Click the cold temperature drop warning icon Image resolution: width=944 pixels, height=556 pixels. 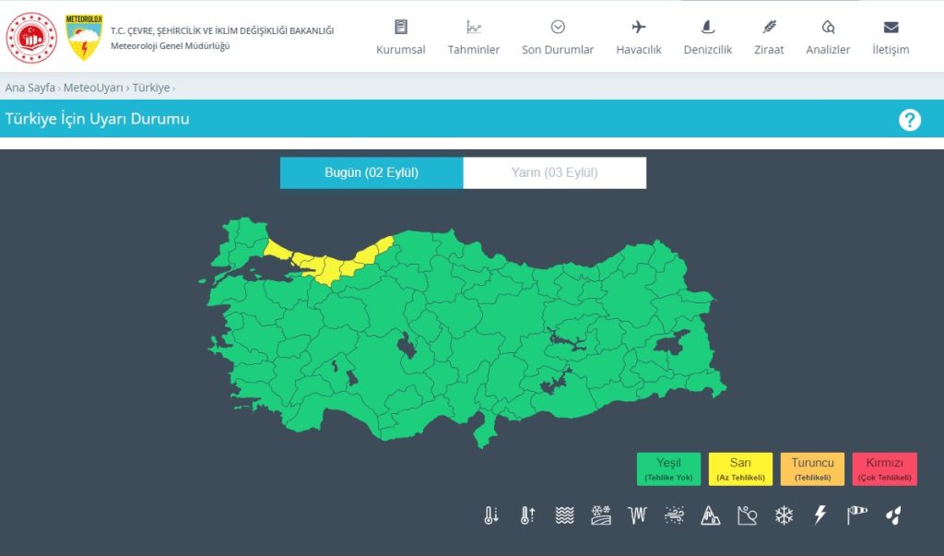[491, 515]
